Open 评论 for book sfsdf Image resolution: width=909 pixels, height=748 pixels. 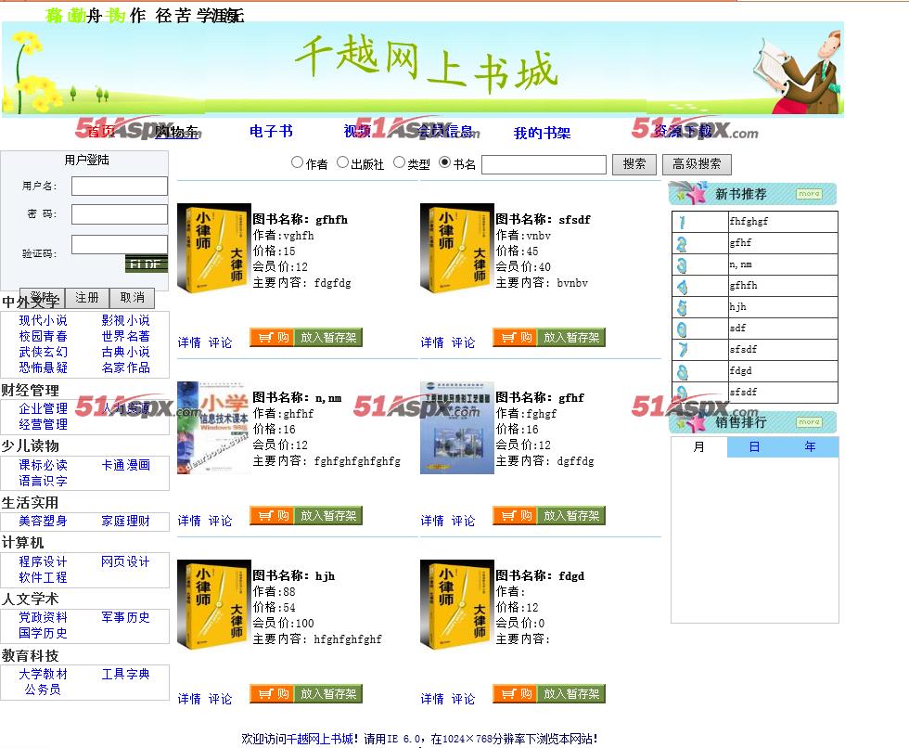click(463, 342)
